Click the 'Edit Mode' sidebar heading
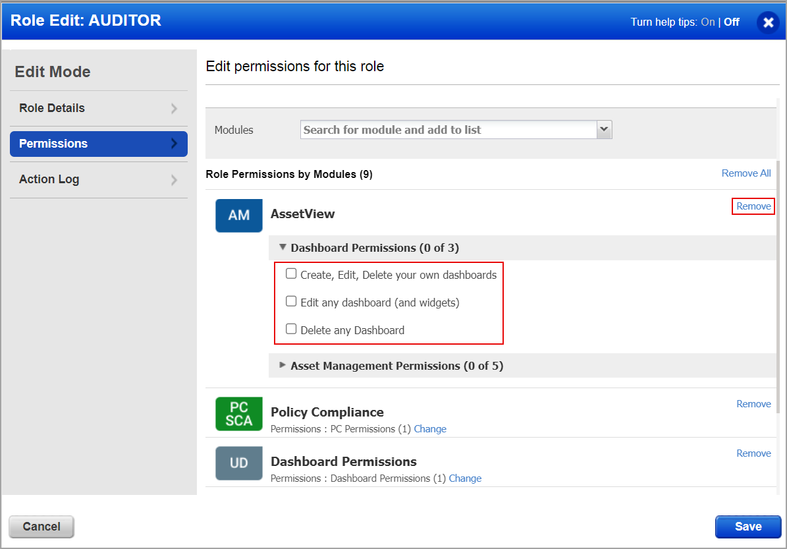This screenshot has width=787, height=549. point(53,72)
